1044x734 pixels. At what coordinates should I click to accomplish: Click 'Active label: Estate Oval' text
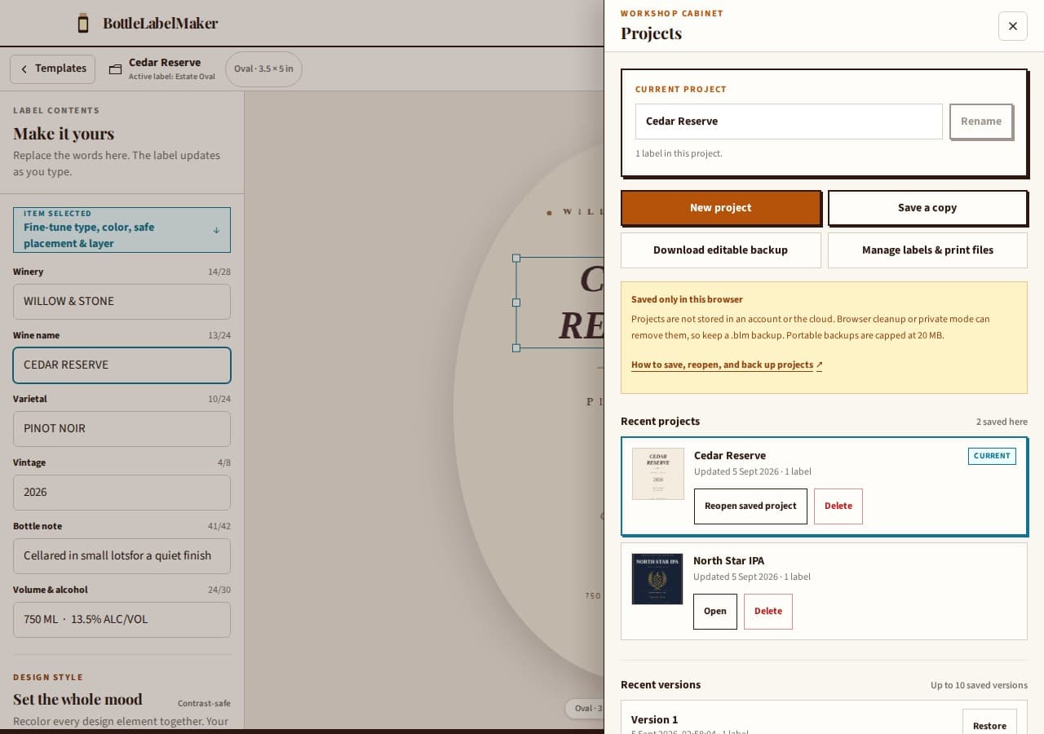pyautogui.click(x=172, y=77)
